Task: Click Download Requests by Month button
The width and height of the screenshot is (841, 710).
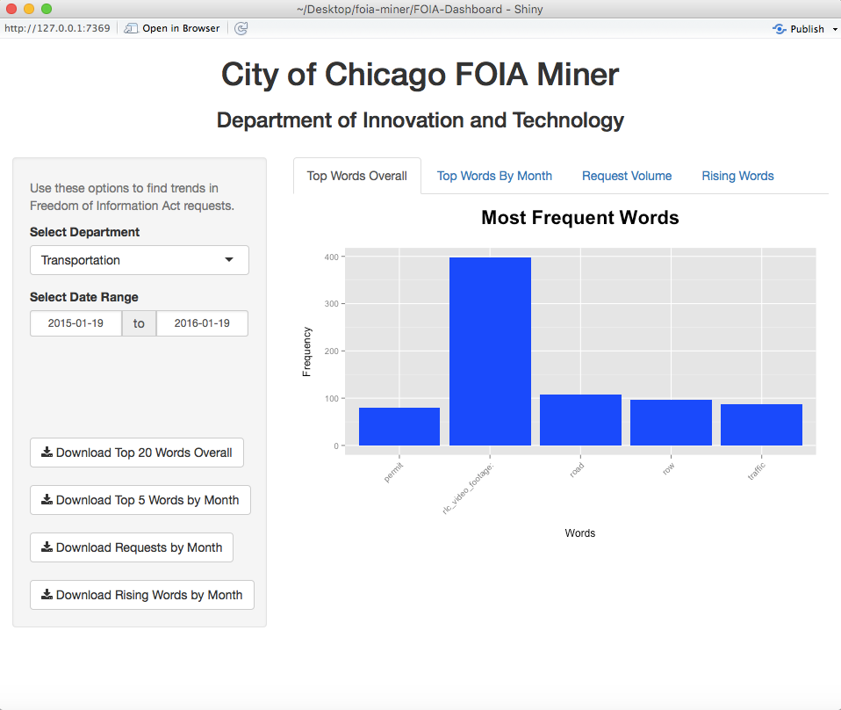Action: 132,547
